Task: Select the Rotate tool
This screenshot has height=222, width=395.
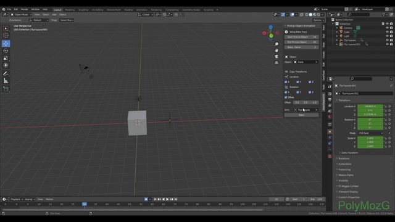Action: (6, 51)
